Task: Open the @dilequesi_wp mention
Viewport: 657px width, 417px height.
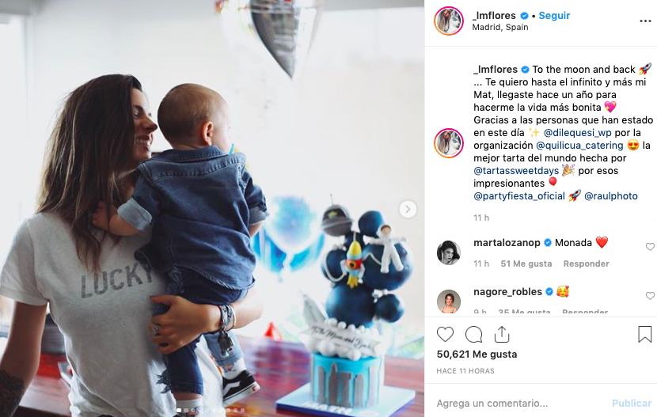Action: point(577,133)
